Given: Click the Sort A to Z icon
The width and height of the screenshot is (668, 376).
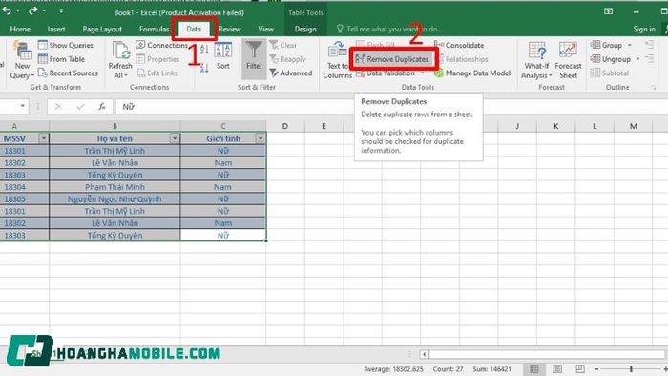Looking at the screenshot, I should 204,50.
